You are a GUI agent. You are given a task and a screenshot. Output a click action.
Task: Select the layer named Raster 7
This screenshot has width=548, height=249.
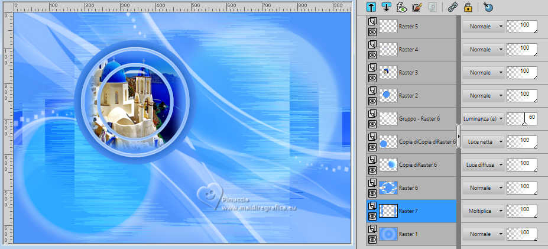point(408,211)
